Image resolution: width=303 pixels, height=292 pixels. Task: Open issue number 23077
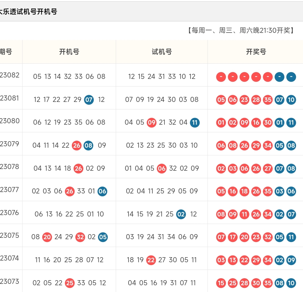coord(10,190)
